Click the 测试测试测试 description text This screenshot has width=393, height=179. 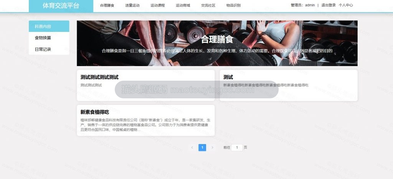[91, 85]
